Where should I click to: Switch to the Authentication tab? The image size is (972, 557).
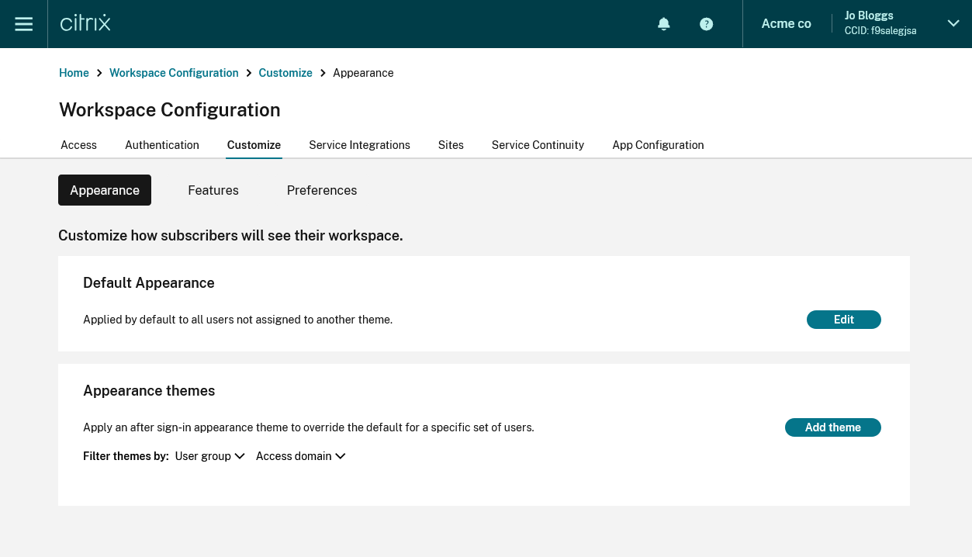pyautogui.click(x=161, y=145)
